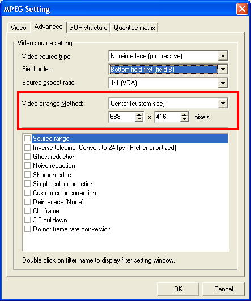Open the Quantize matrix tab
251x301 pixels.
134,28
